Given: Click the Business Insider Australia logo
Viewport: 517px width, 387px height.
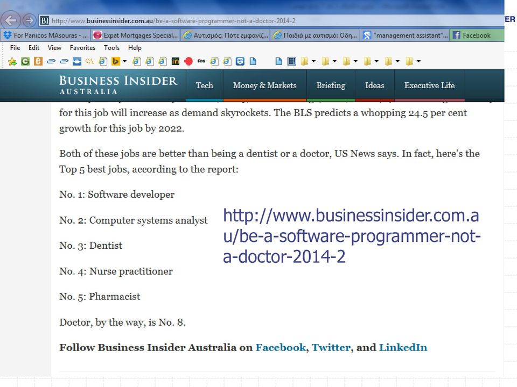Looking at the screenshot, I should pos(118,85).
